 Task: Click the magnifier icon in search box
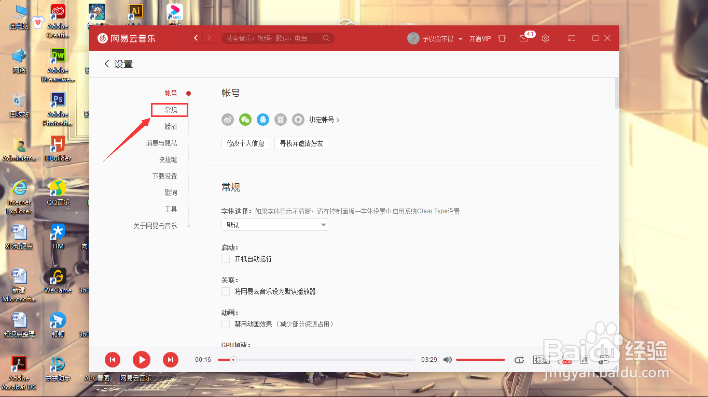326,38
